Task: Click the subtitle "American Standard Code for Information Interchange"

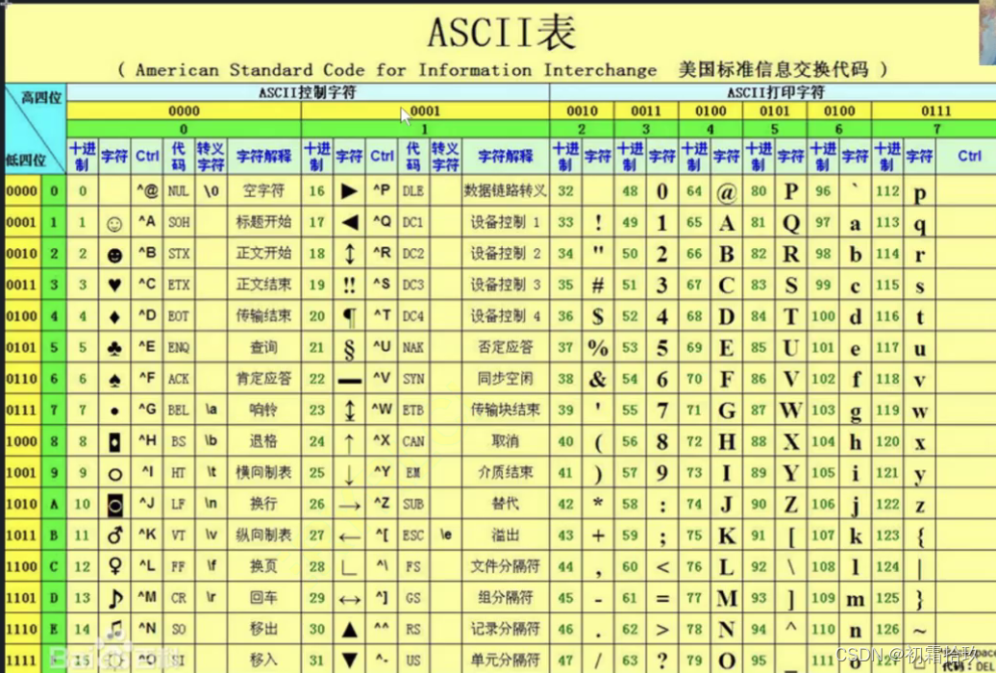Action: [x=396, y=70]
